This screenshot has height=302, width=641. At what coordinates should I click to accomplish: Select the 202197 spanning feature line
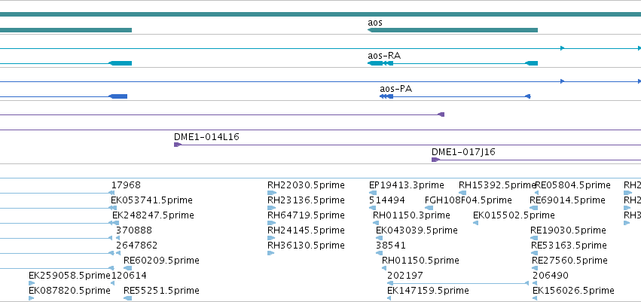click(x=458, y=283)
